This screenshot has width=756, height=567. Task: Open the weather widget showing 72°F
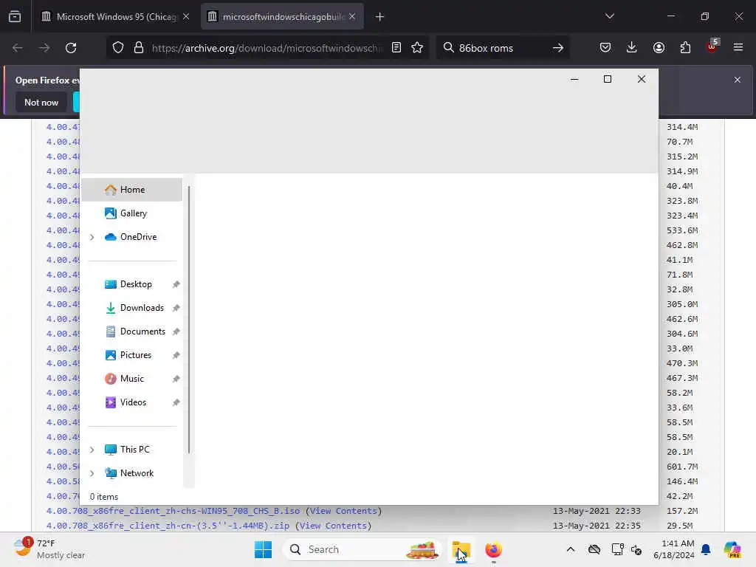tap(49, 549)
